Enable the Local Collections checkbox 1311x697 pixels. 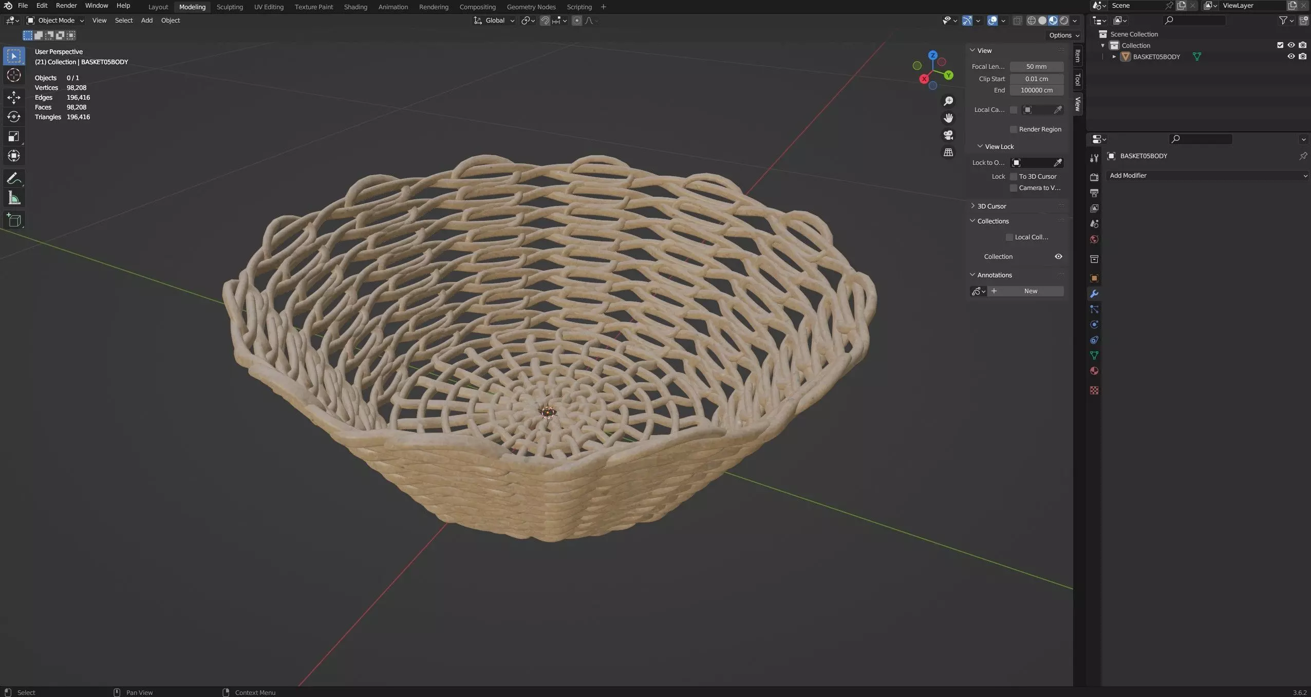tap(1009, 237)
